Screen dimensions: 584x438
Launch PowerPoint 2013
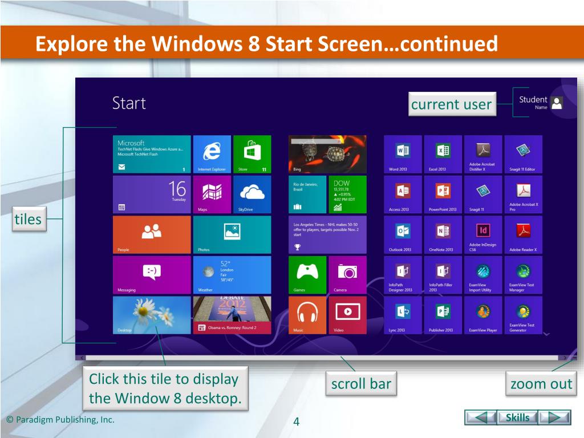[443, 194]
